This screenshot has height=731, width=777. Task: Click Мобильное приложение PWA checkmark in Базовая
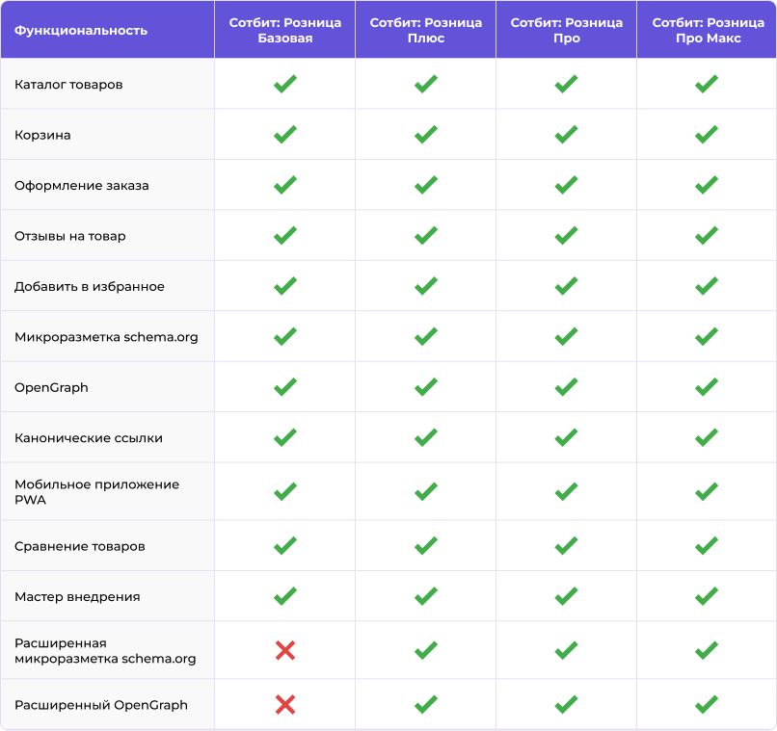coord(284,492)
